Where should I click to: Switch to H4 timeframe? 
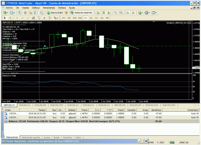click(91, 18)
